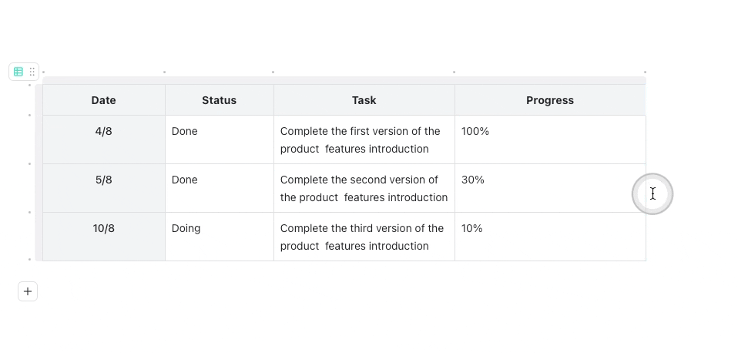Click the green table block icon
The image size is (738, 353).
tap(18, 72)
